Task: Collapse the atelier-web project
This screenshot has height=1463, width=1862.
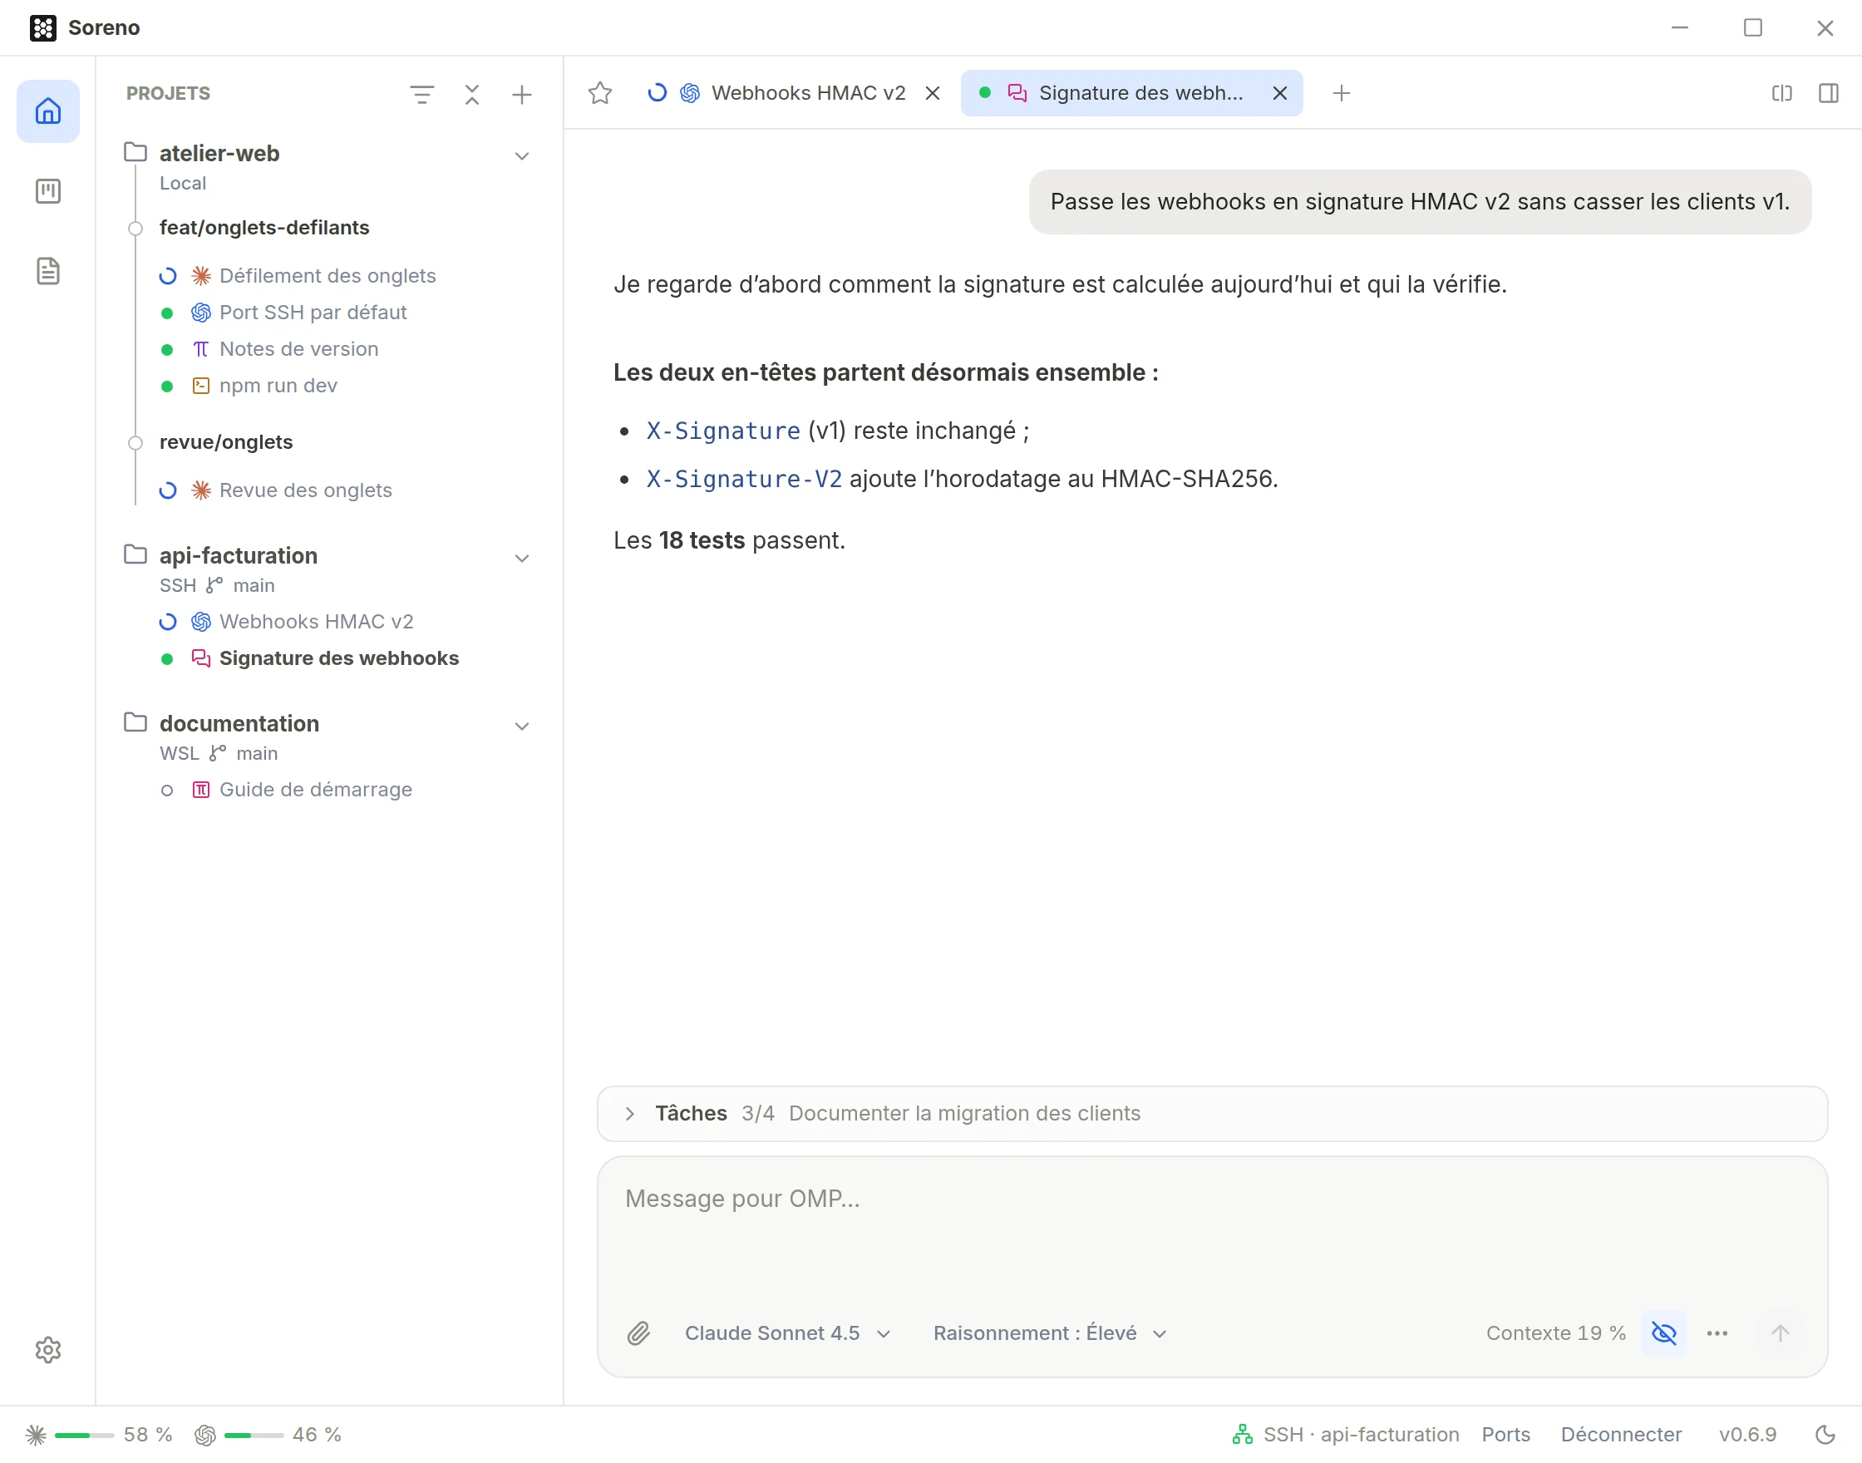Action: pos(521,156)
